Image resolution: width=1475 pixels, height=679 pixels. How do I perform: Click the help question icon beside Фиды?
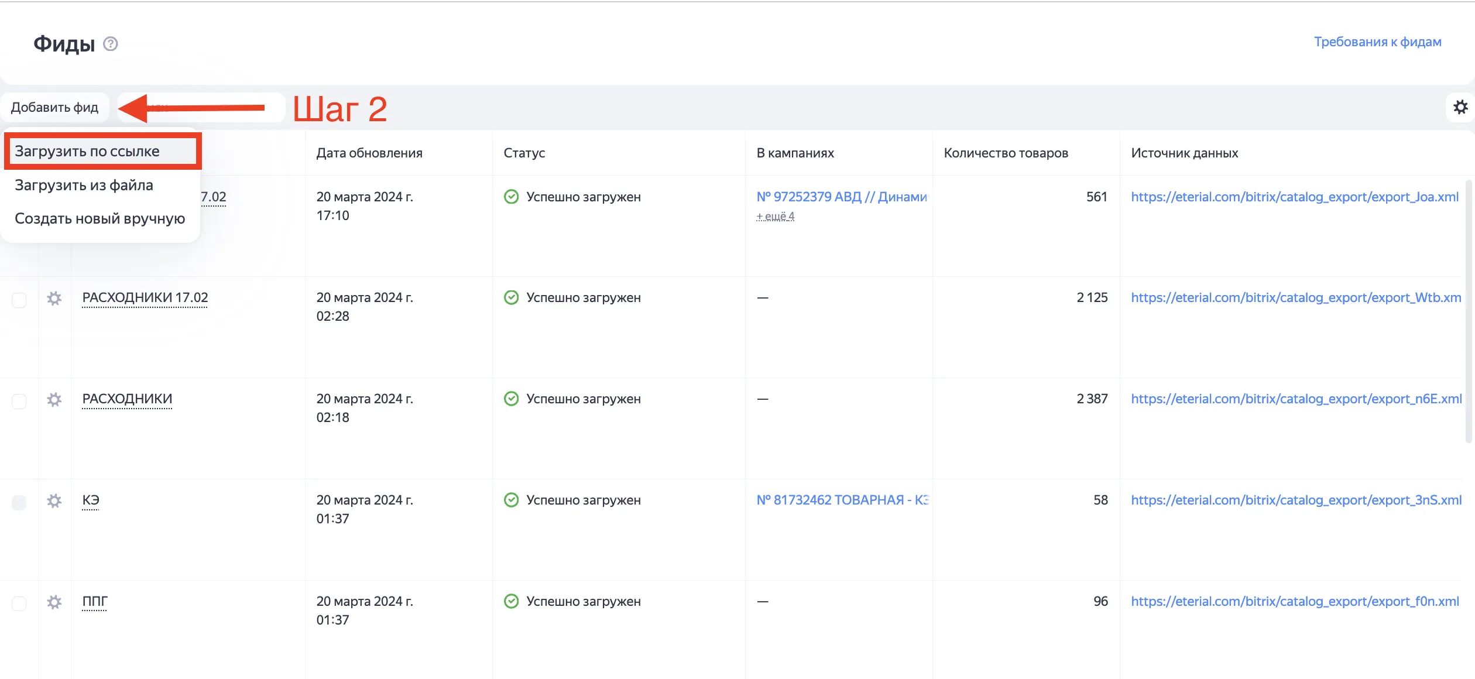point(111,44)
